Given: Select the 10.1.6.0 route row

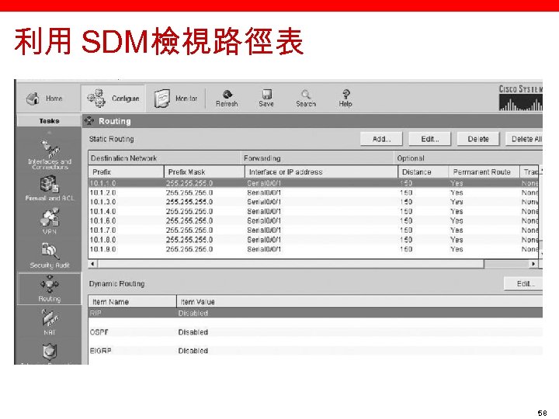Looking at the screenshot, I should [x=314, y=220].
